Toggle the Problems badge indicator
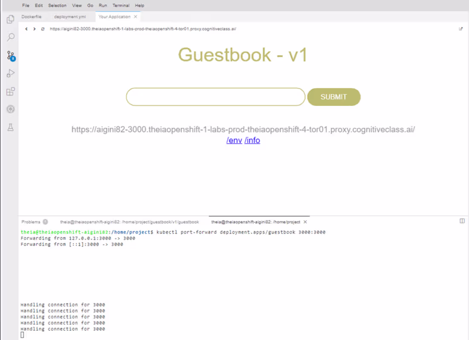Viewport: 469px width, 340px height. coord(46,222)
